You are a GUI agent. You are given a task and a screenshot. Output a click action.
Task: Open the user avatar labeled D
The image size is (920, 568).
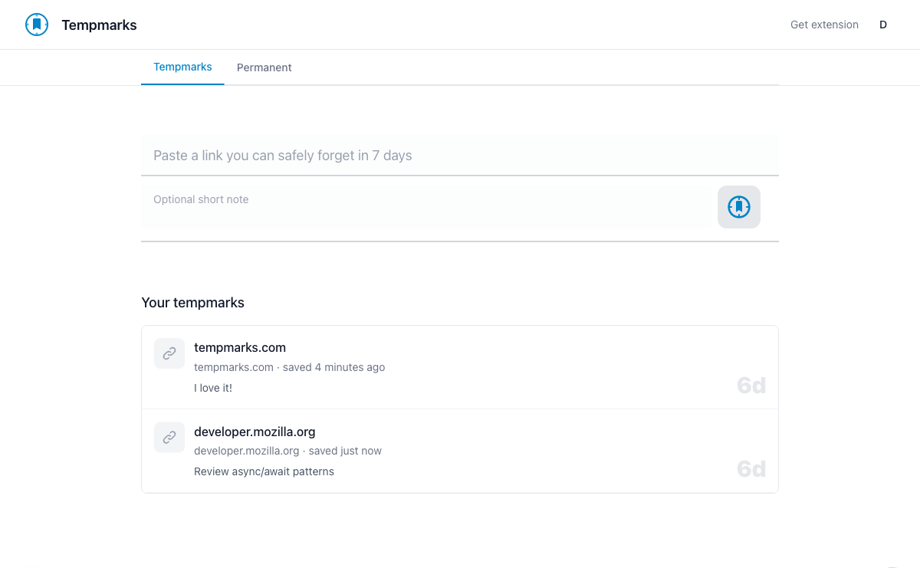[x=882, y=25]
